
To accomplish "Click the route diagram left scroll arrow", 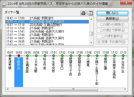I will point(8,89).
